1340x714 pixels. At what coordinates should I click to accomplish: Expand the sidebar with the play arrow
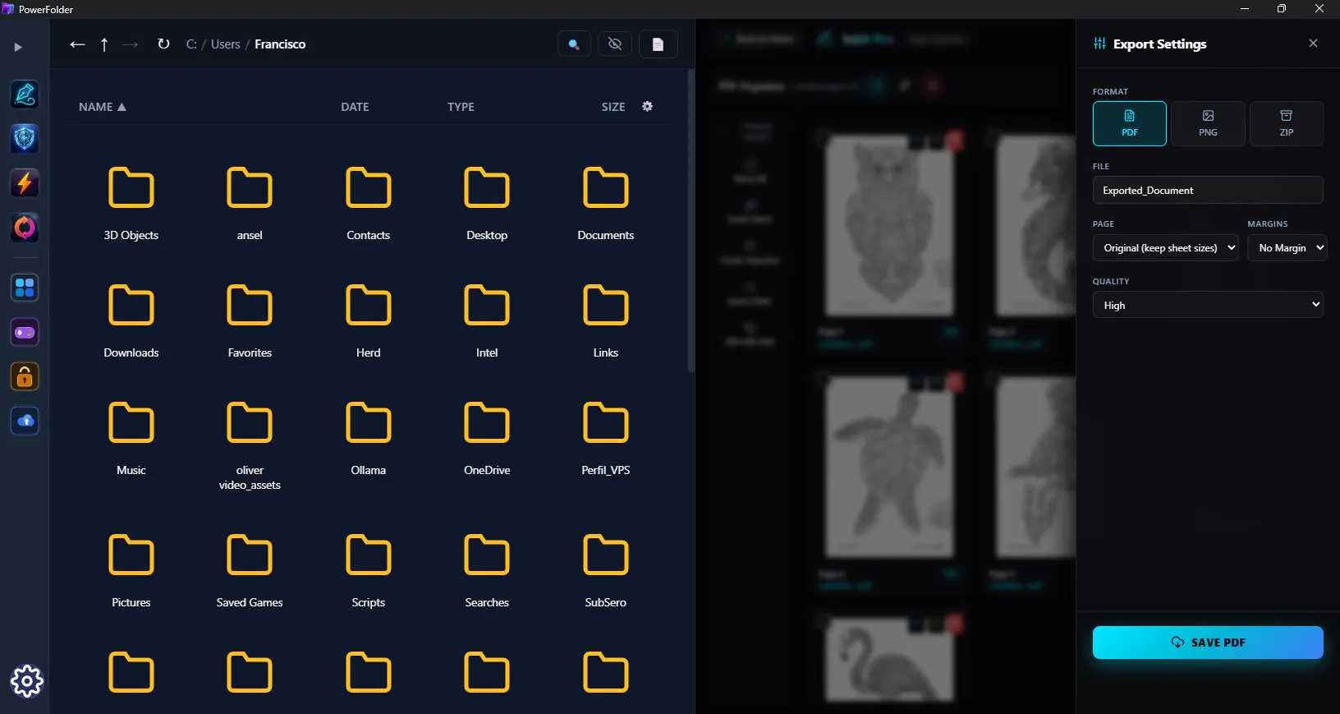click(18, 47)
